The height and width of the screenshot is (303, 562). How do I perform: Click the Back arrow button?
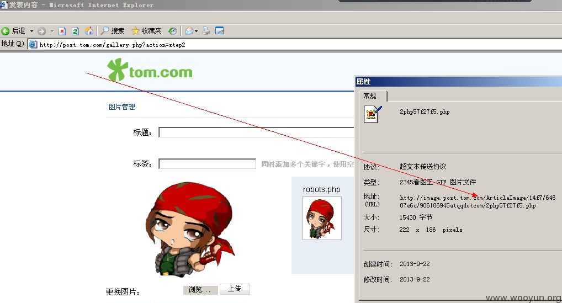(x=6, y=31)
